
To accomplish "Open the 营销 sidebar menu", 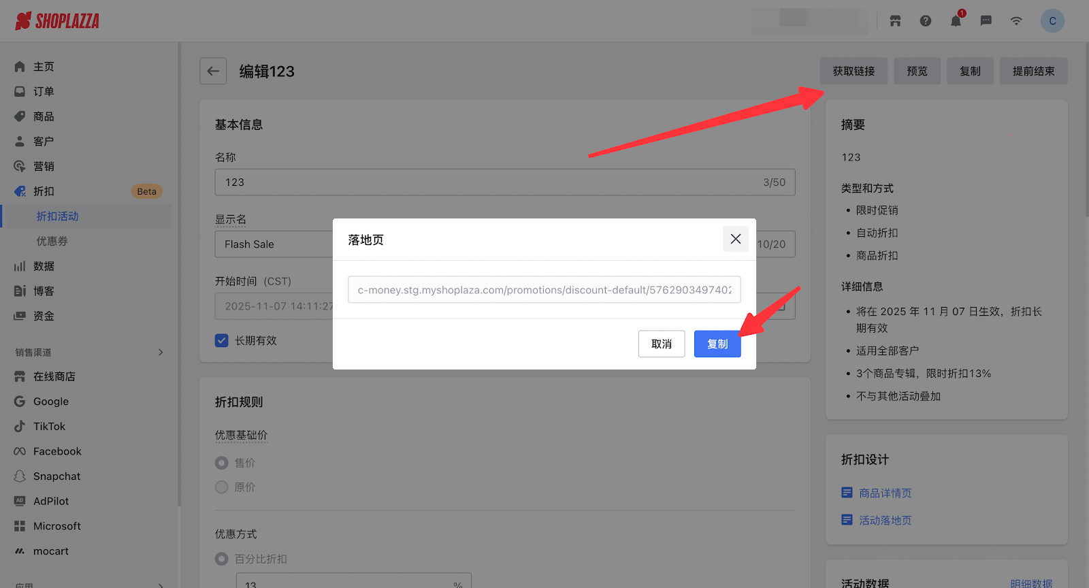I will coord(44,167).
